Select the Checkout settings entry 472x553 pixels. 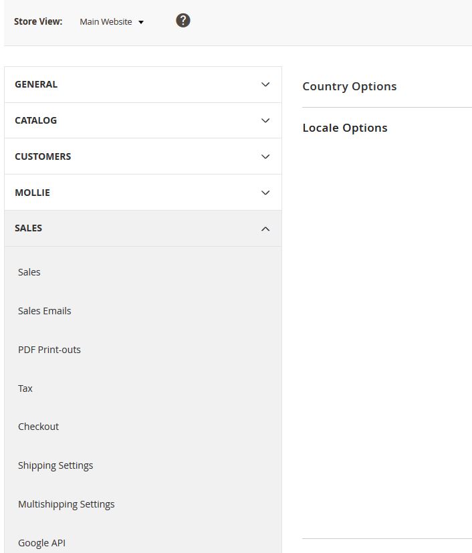coord(38,426)
